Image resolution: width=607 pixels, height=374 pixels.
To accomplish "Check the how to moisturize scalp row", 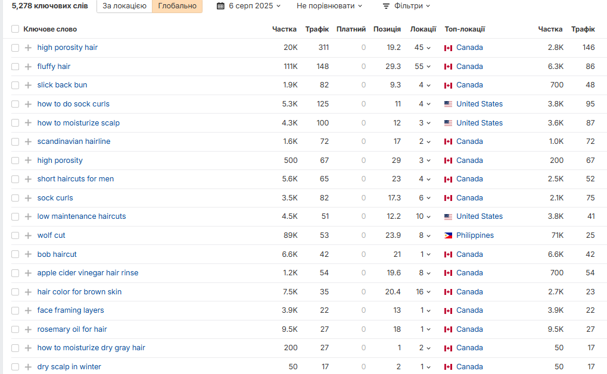I will pyautogui.click(x=15, y=123).
